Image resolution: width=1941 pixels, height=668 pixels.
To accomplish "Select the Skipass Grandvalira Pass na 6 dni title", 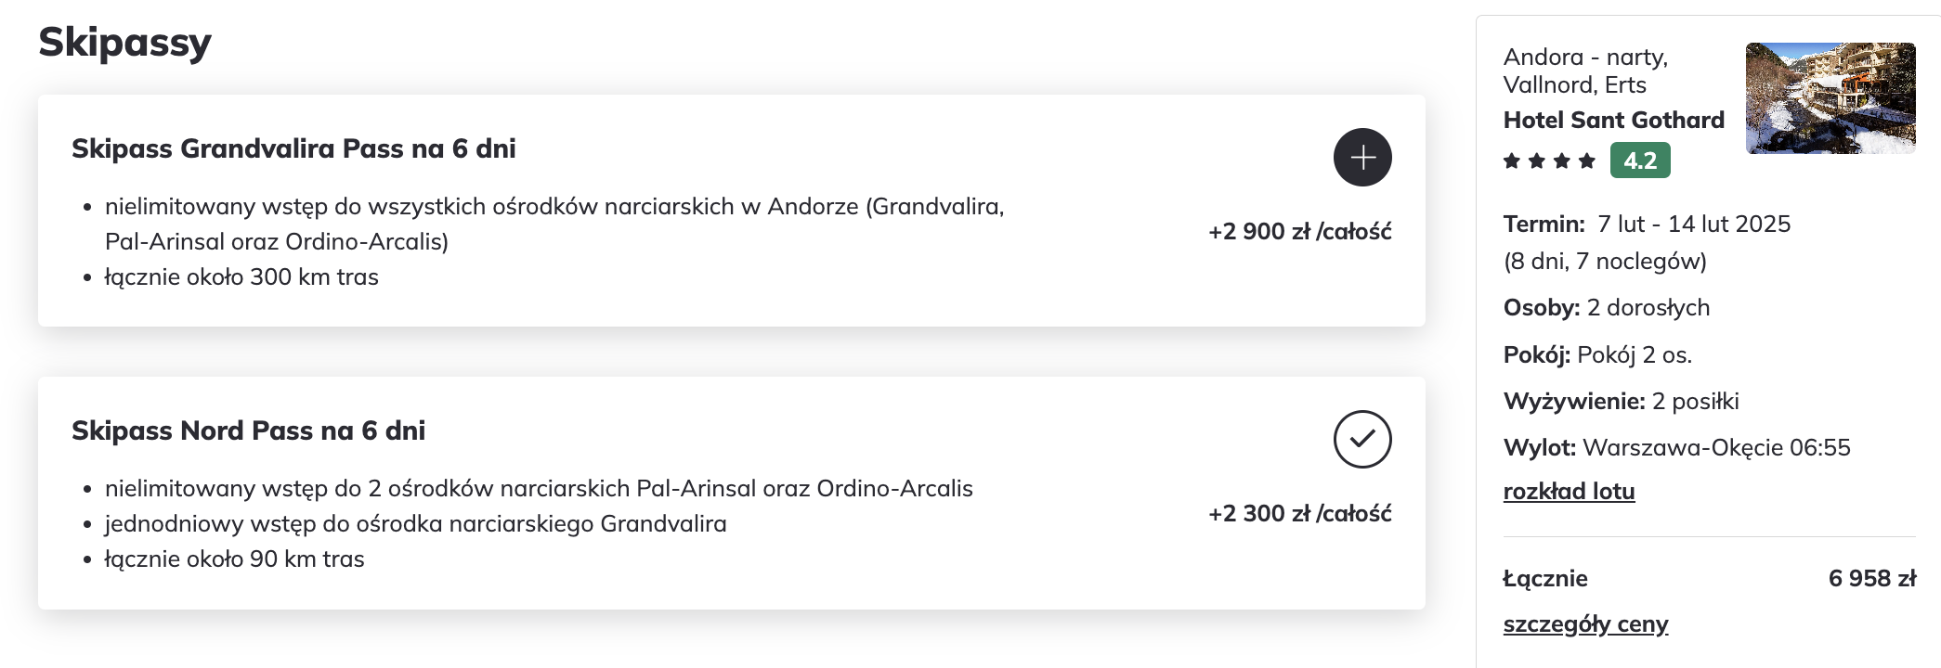I will (293, 148).
